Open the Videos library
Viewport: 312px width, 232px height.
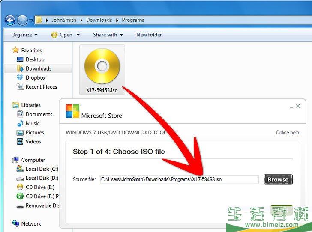(33, 142)
